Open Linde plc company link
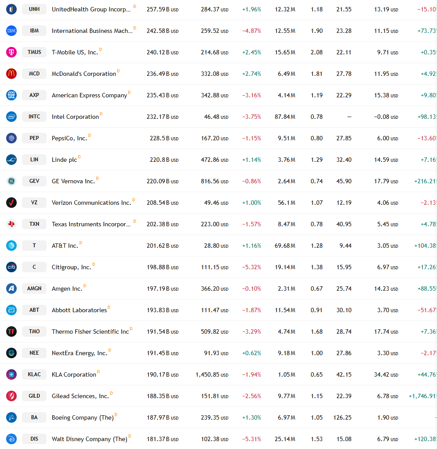This screenshot has height=449, width=437. coord(64,160)
